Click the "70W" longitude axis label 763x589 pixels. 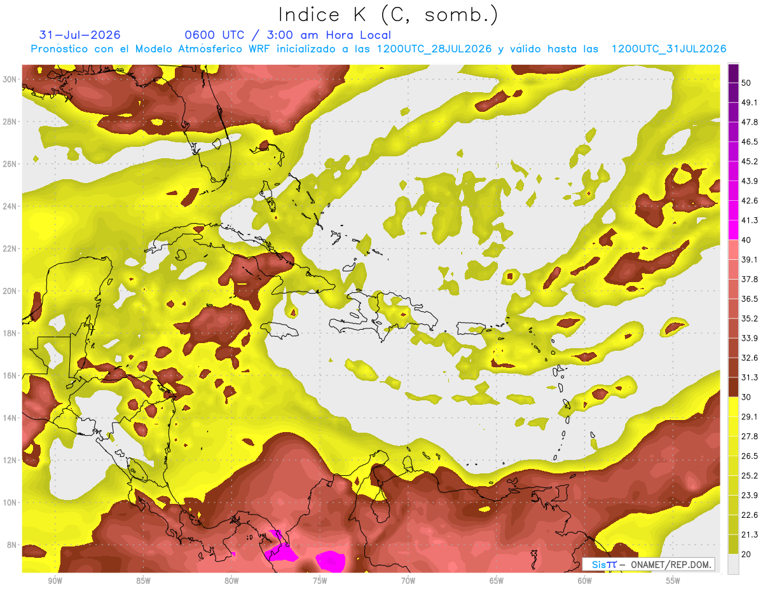pos(408,581)
